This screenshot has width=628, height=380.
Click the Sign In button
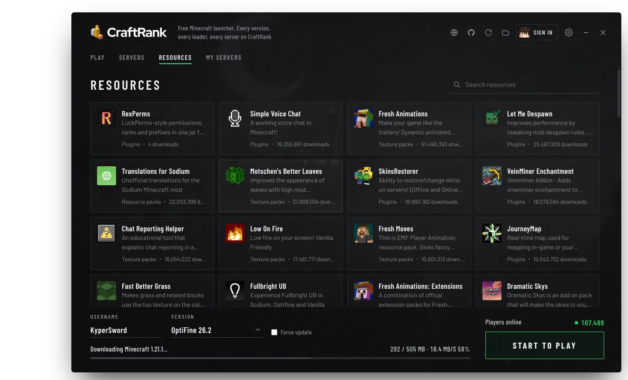[x=537, y=32]
